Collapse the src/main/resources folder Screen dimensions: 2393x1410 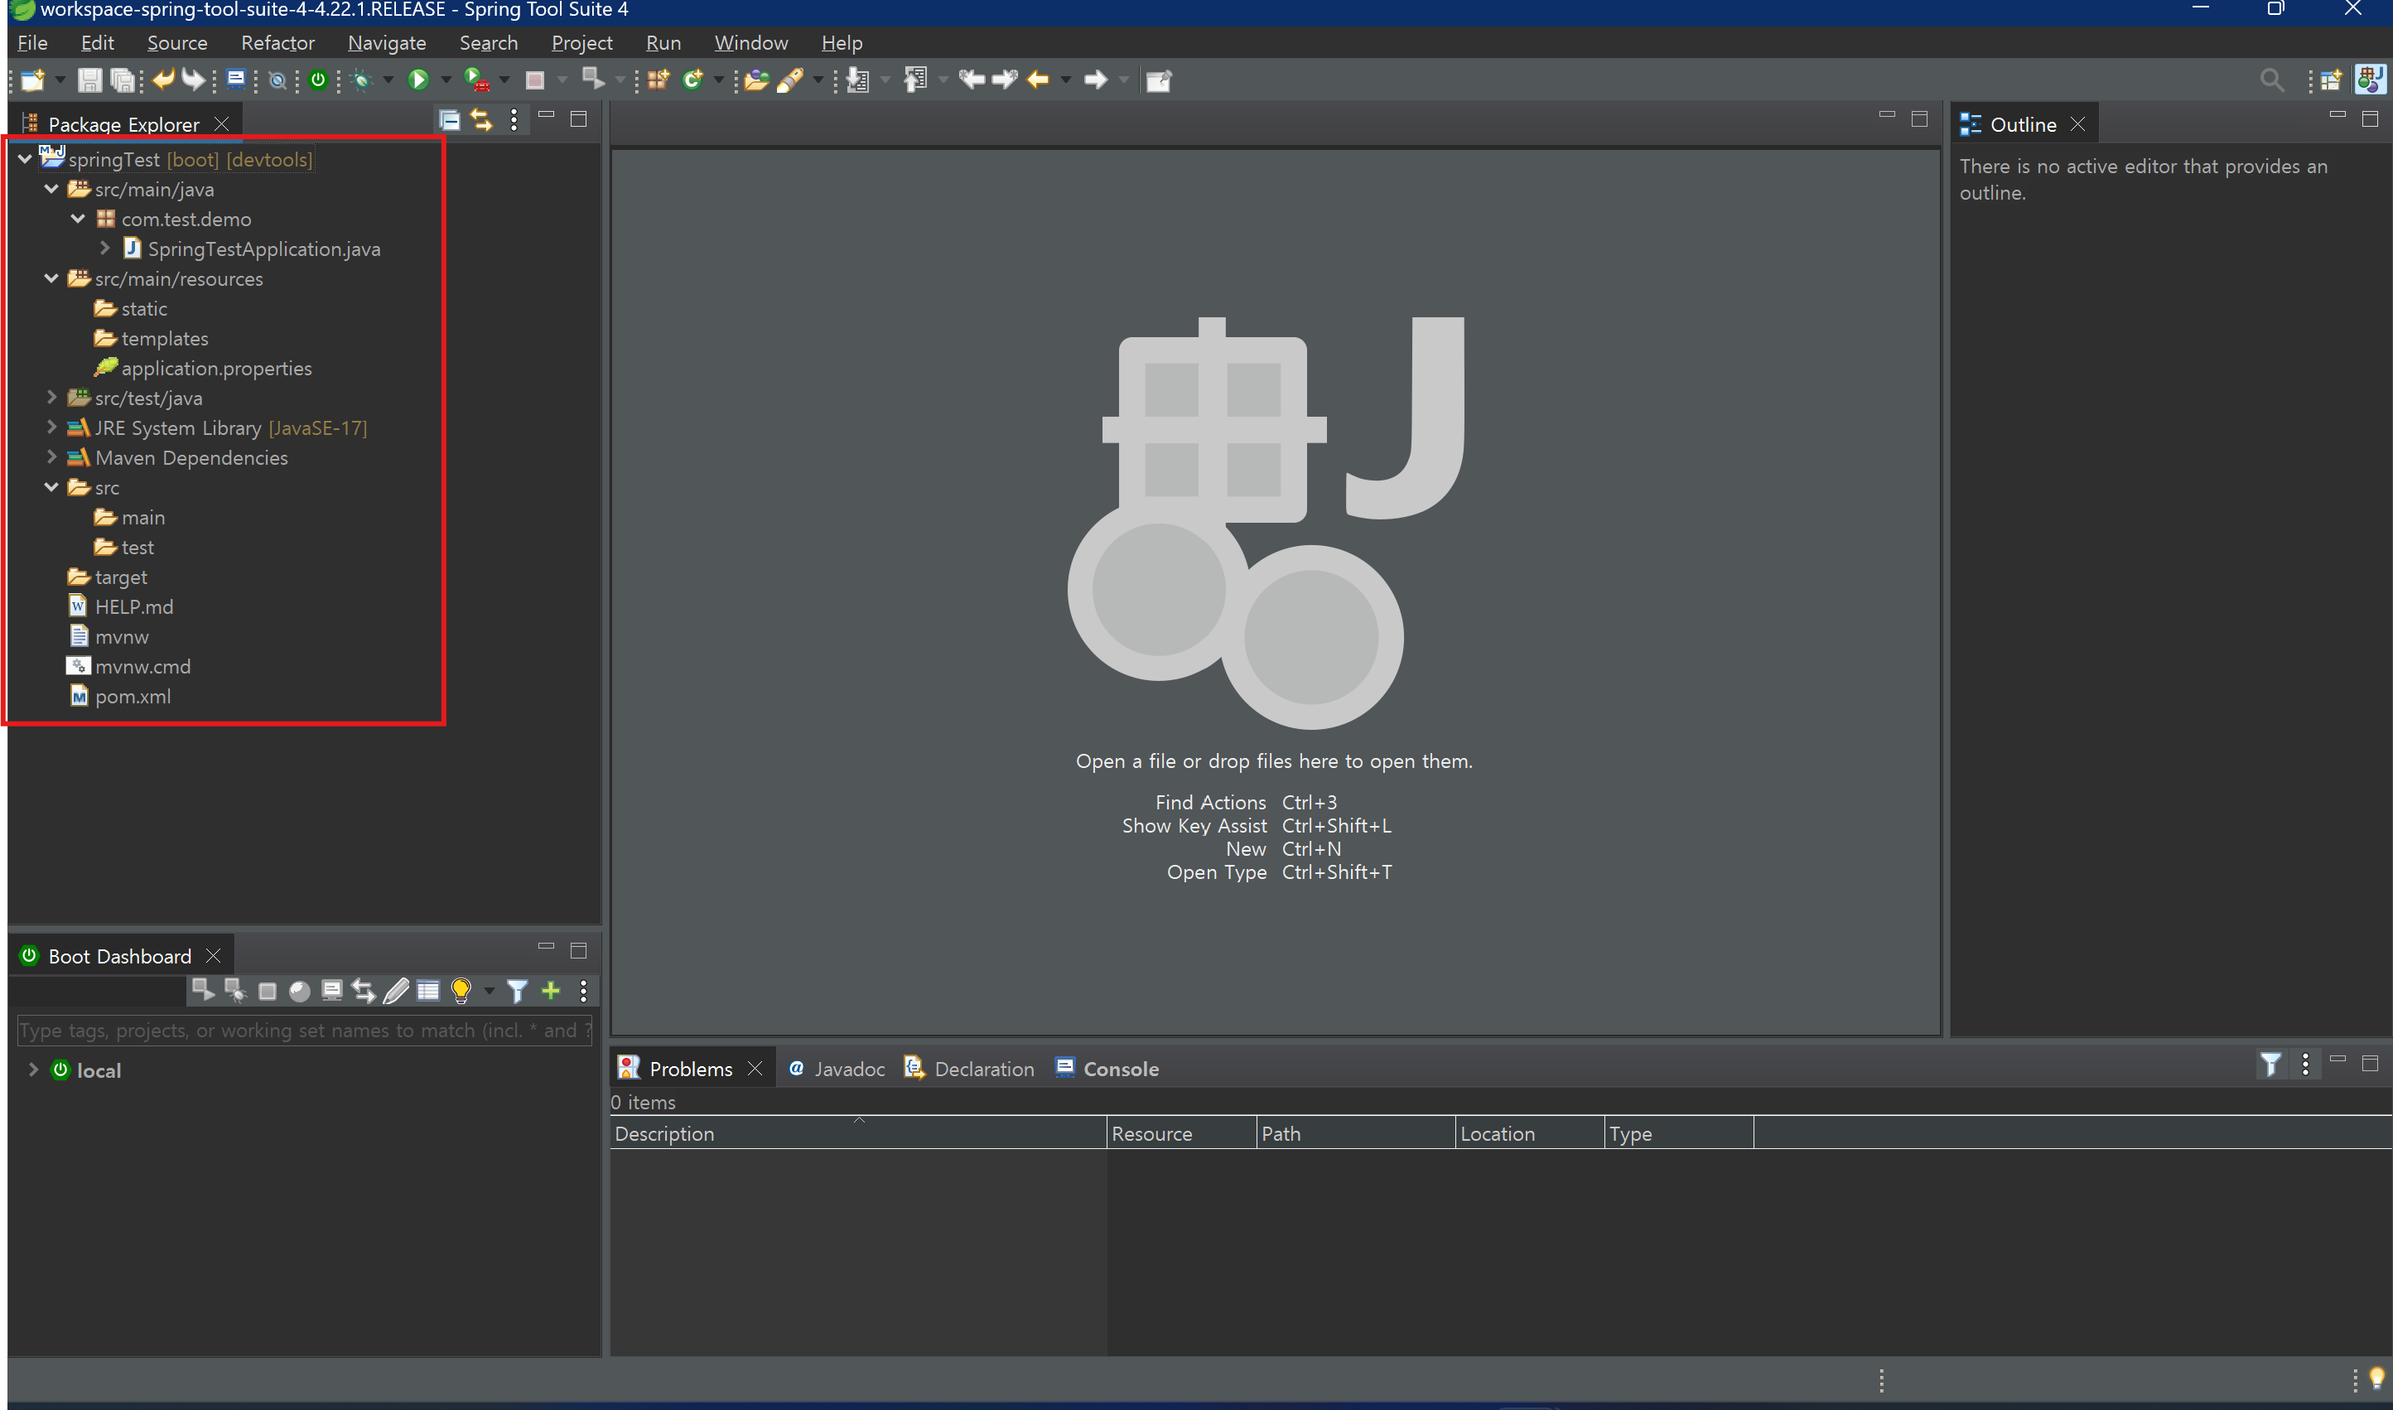[51, 278]
